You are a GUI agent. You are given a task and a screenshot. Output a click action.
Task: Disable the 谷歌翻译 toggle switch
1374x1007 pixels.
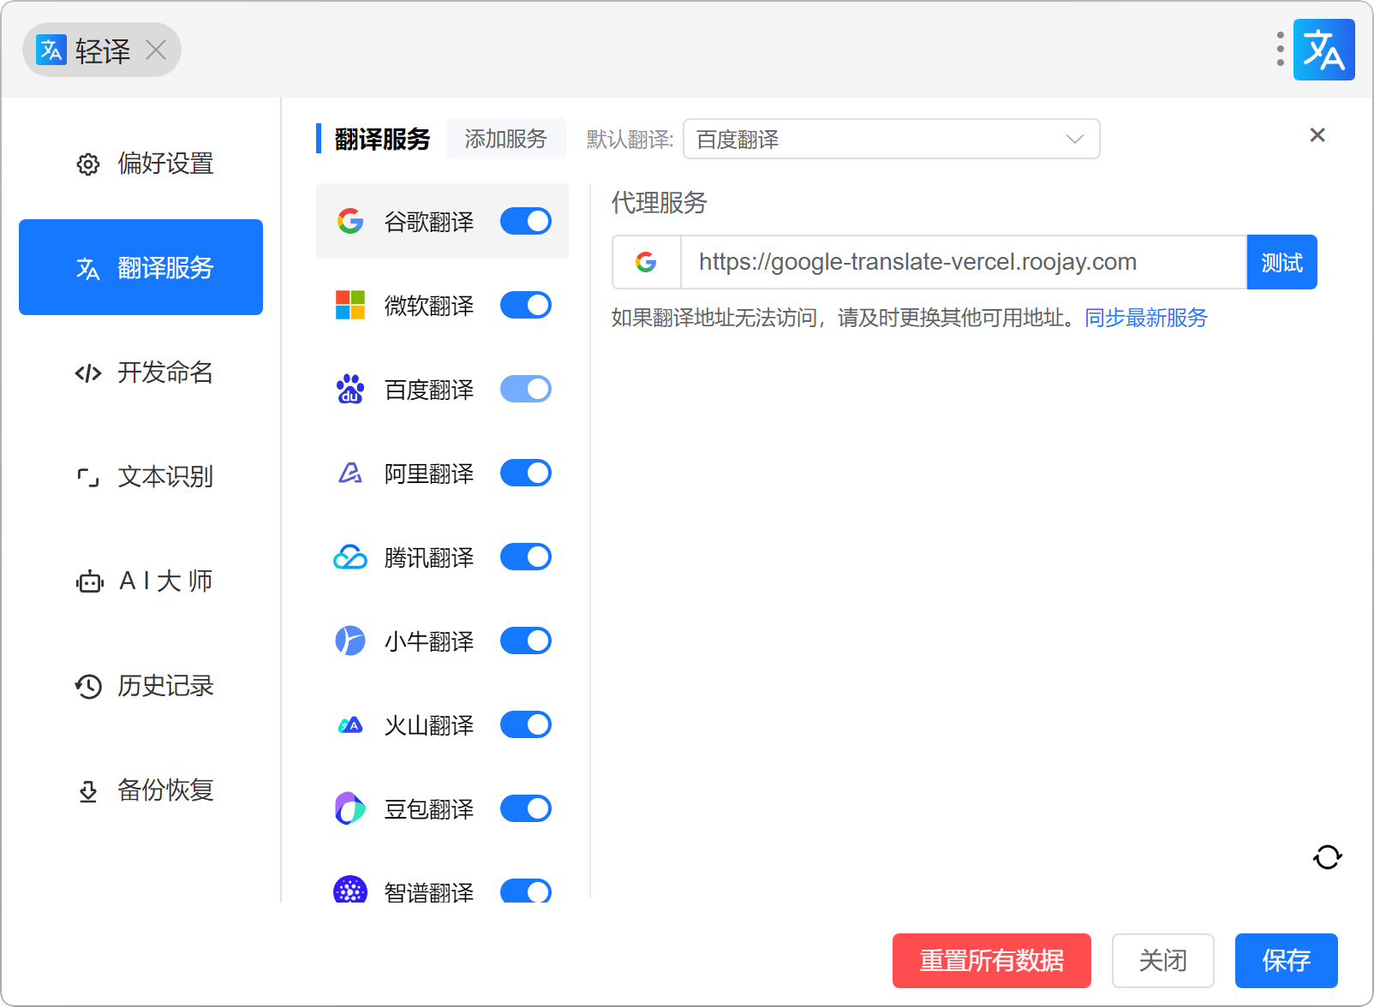coord(525,221)
